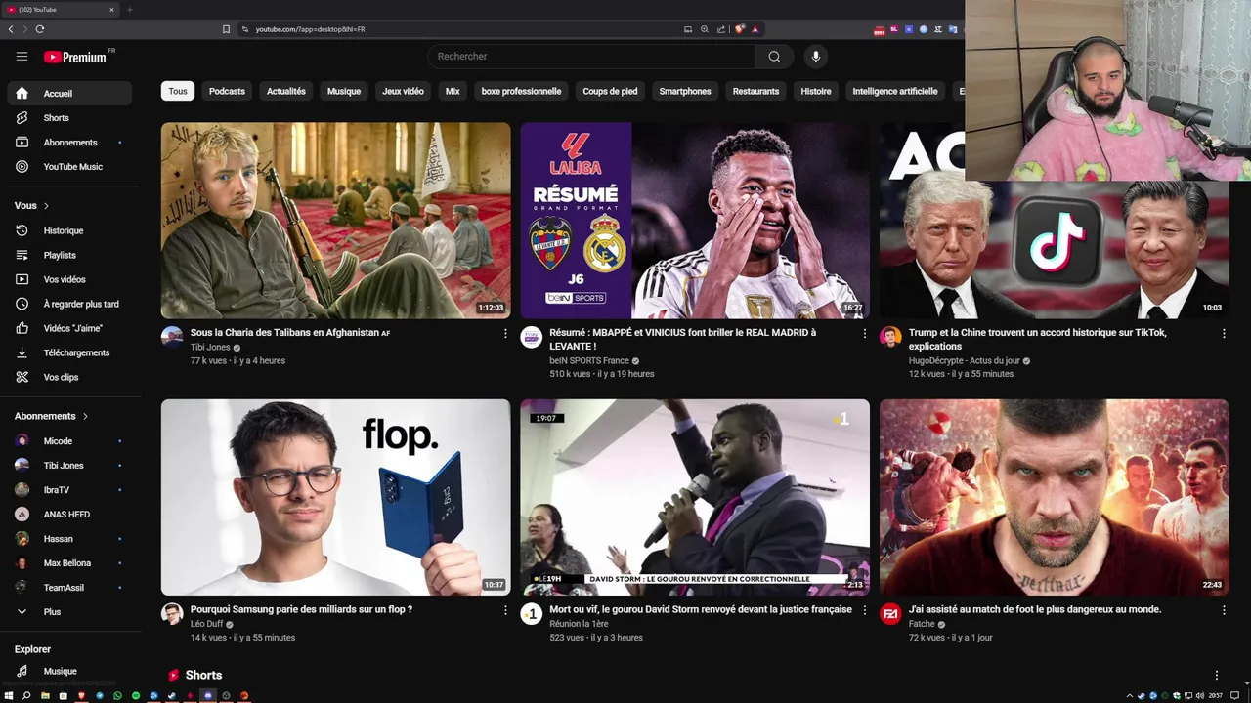
Task: Open Téléchargements in sidebar
Action: click(70, 352)
